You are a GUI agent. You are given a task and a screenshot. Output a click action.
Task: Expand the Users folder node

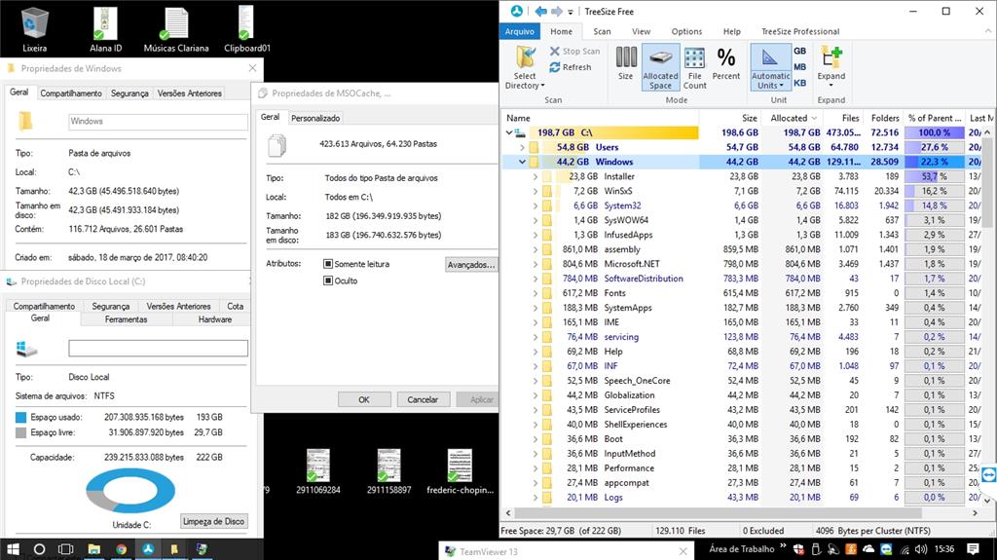[522, 147]
